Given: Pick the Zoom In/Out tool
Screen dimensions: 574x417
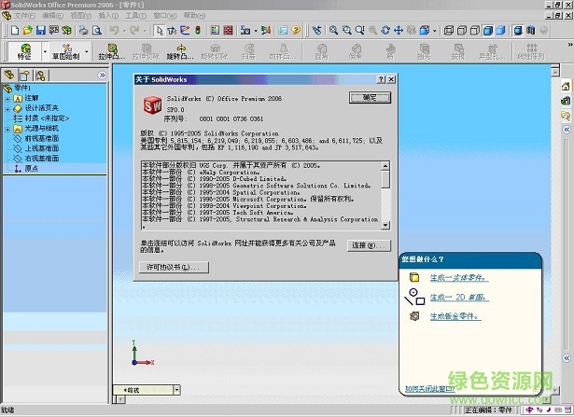Looking at the screenshot, I should click(360, 31).
